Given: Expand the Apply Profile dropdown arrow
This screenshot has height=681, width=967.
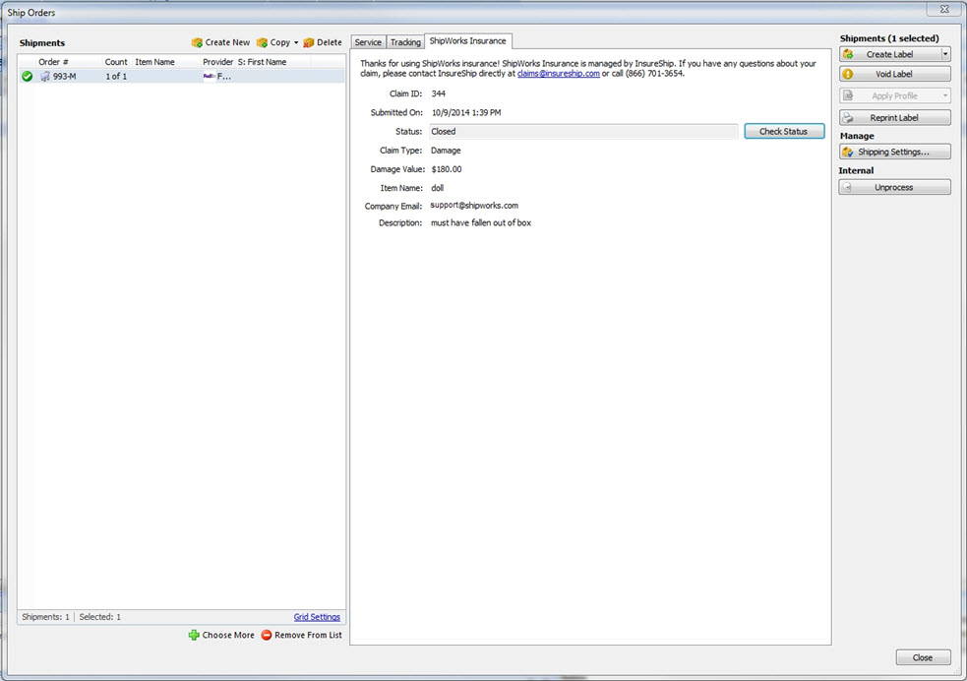Looking at the screenshot, I should pyautogui.click(x=945, y=95).
